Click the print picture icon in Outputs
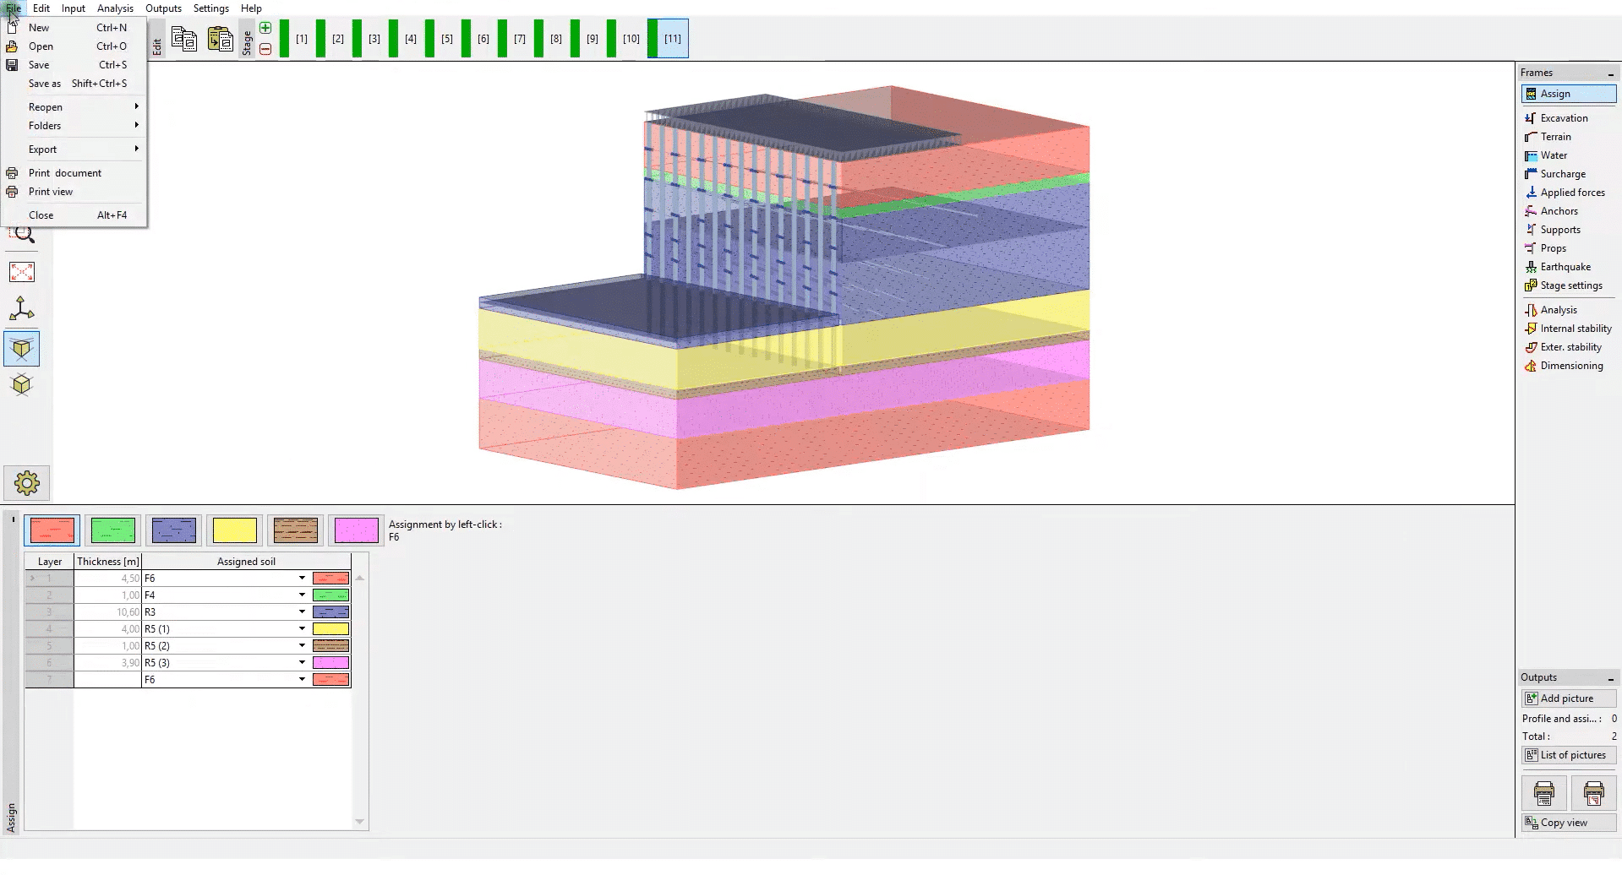The width and height of the screenshot is (1622, 875). 1543,793
